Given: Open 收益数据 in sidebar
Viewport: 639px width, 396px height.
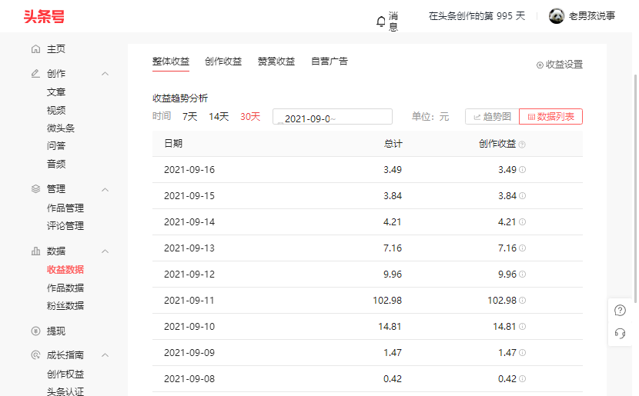Looking at the screenshot, I should pyautogui.click(x=65, y=269).
